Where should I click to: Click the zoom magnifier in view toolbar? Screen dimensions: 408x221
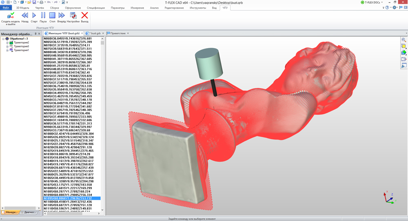click(404, 40)
